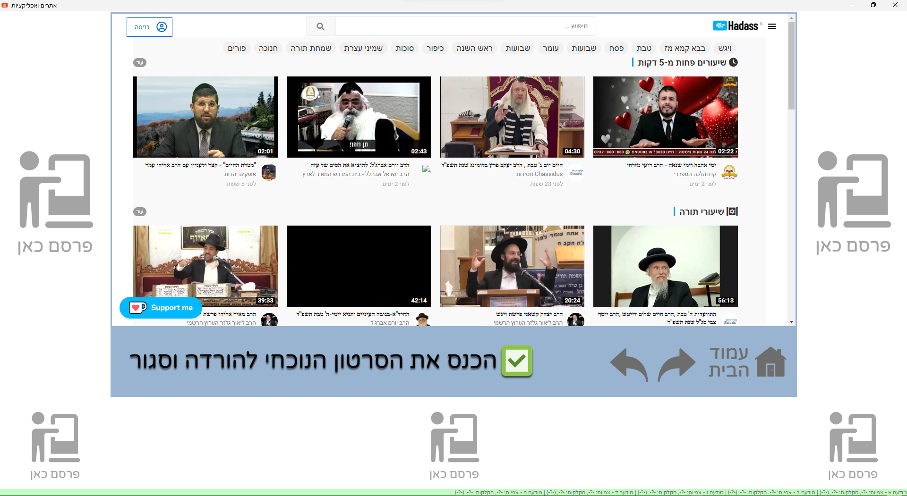Click the green checkmark download icon

click(x=517, y=361)
